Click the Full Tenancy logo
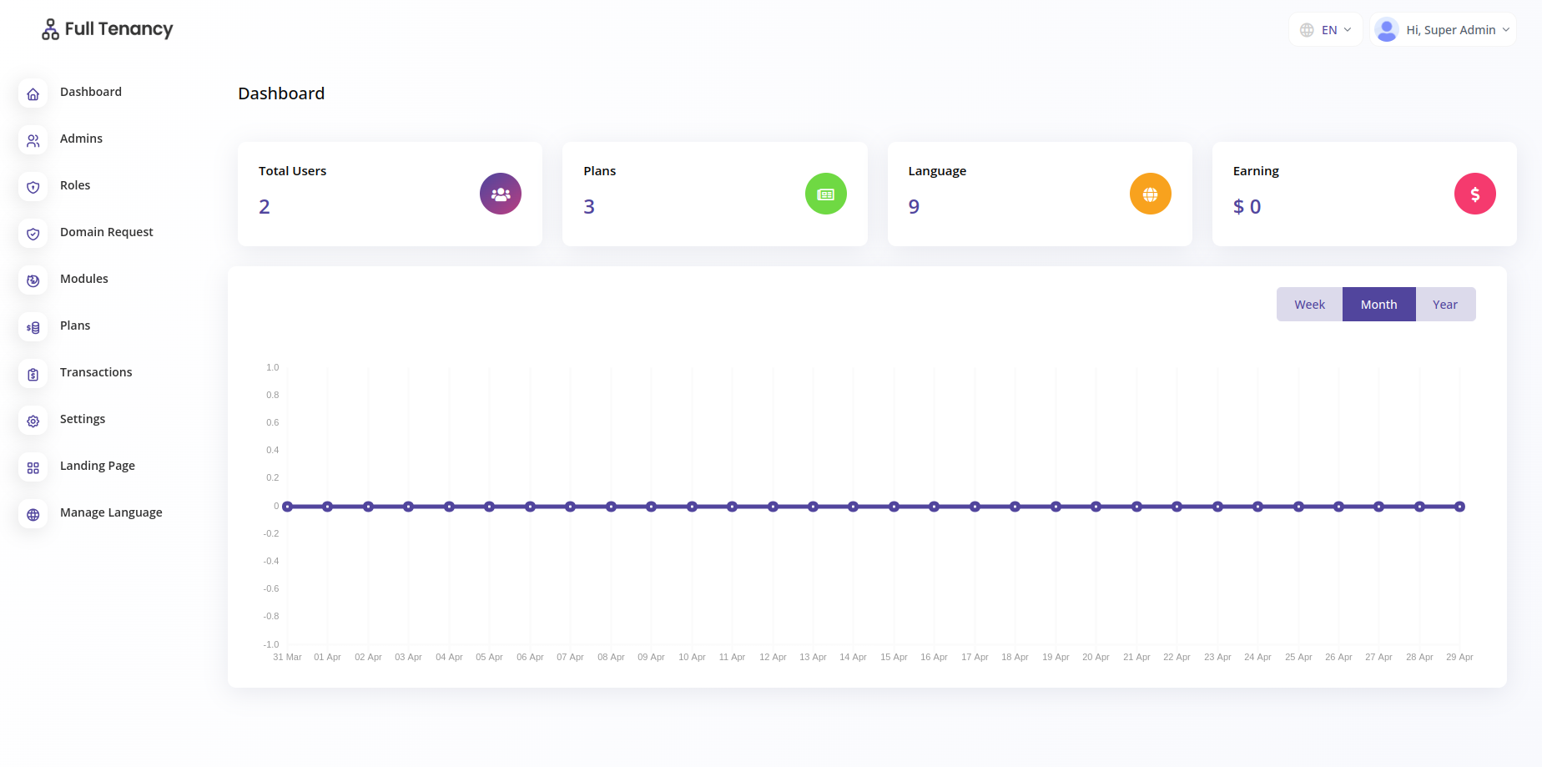This screenshot has width=1542, height=767. click(106, 28)
